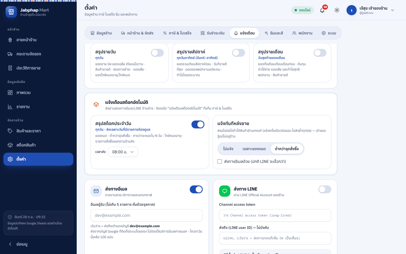Screen dimensions: 406x254
Task: Switch to the ข้อมูลร้าน tab
Action: pos(101,33)
